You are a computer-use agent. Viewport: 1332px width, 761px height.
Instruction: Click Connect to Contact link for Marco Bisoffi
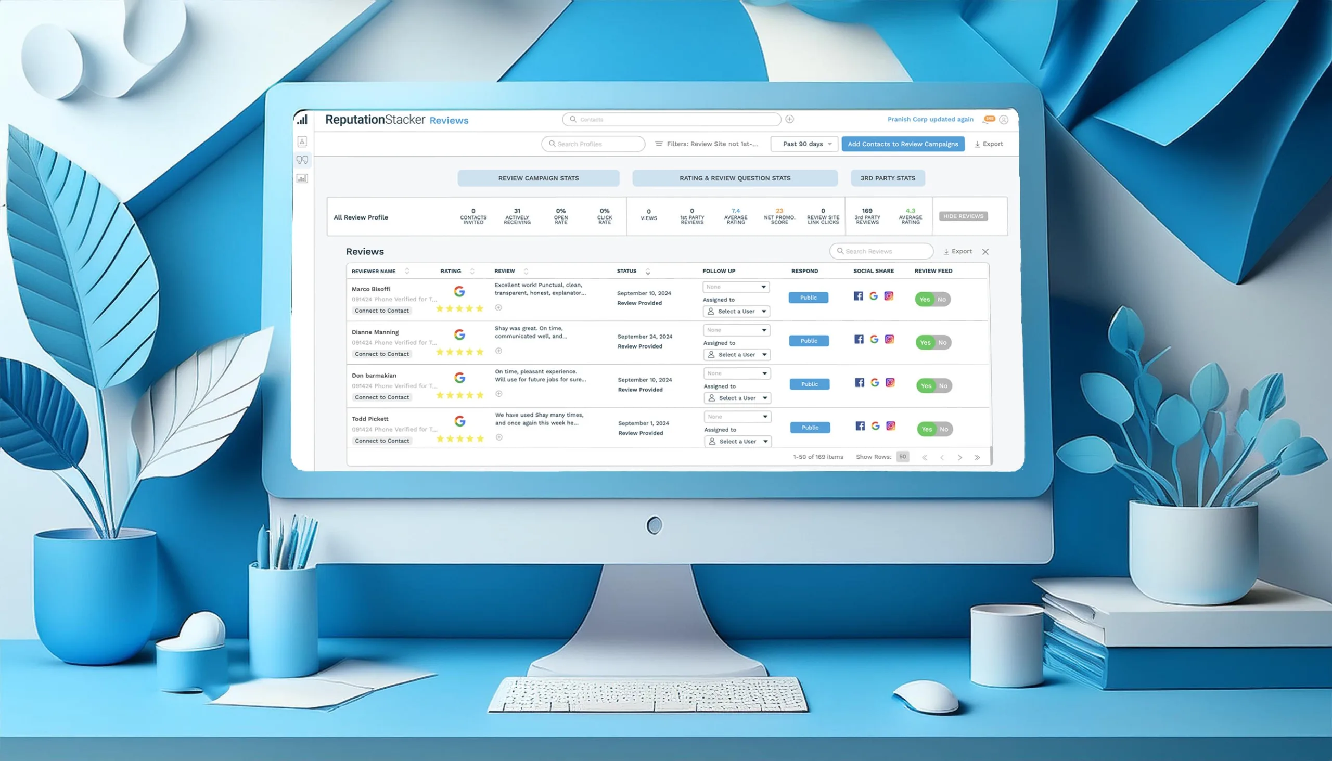click(x=381, y=310)
